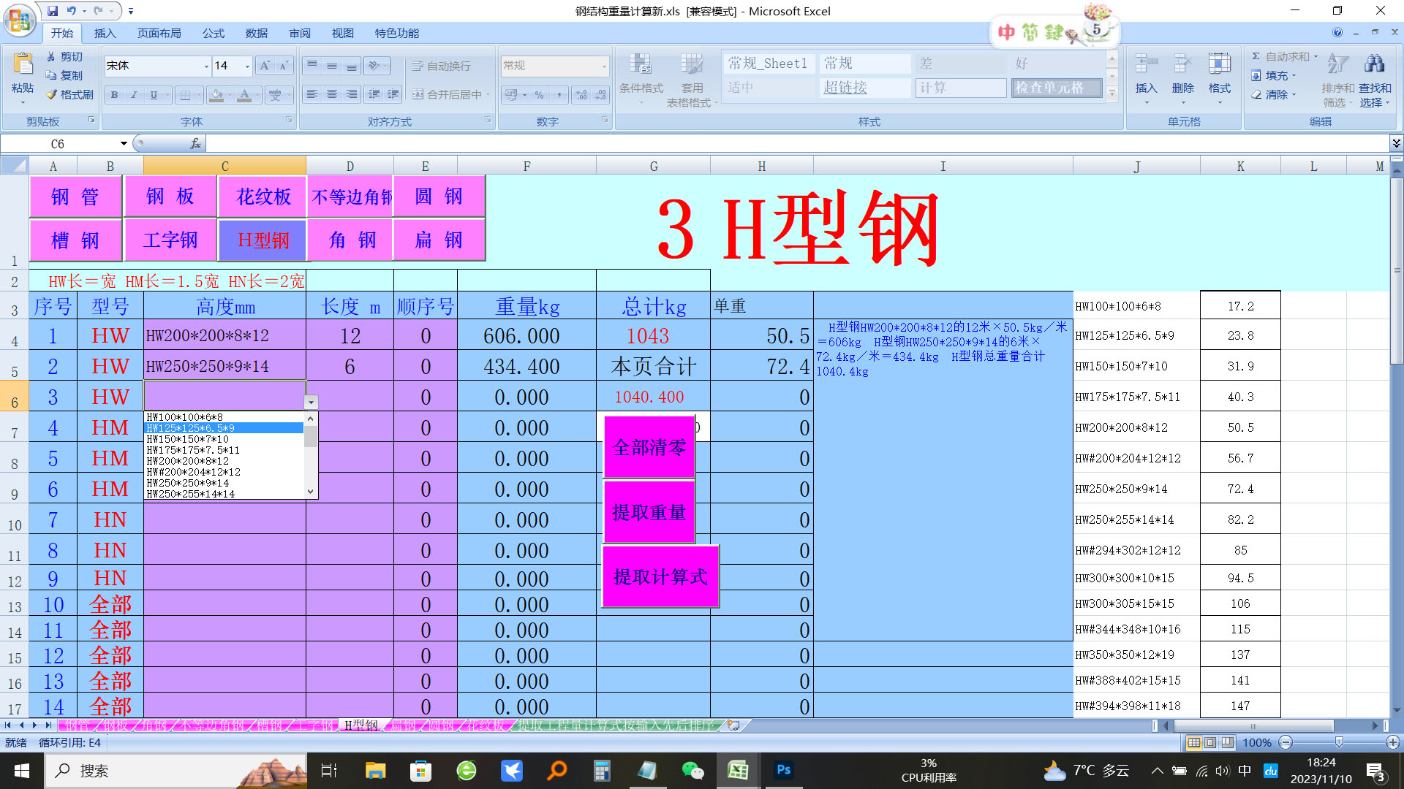This screenshot has height=789, width=1404.
Task: Toggle Italic formatting button
Action: 134,95
